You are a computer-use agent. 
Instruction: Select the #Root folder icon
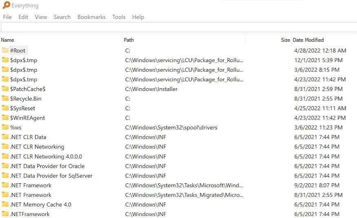tap(5, 50)
